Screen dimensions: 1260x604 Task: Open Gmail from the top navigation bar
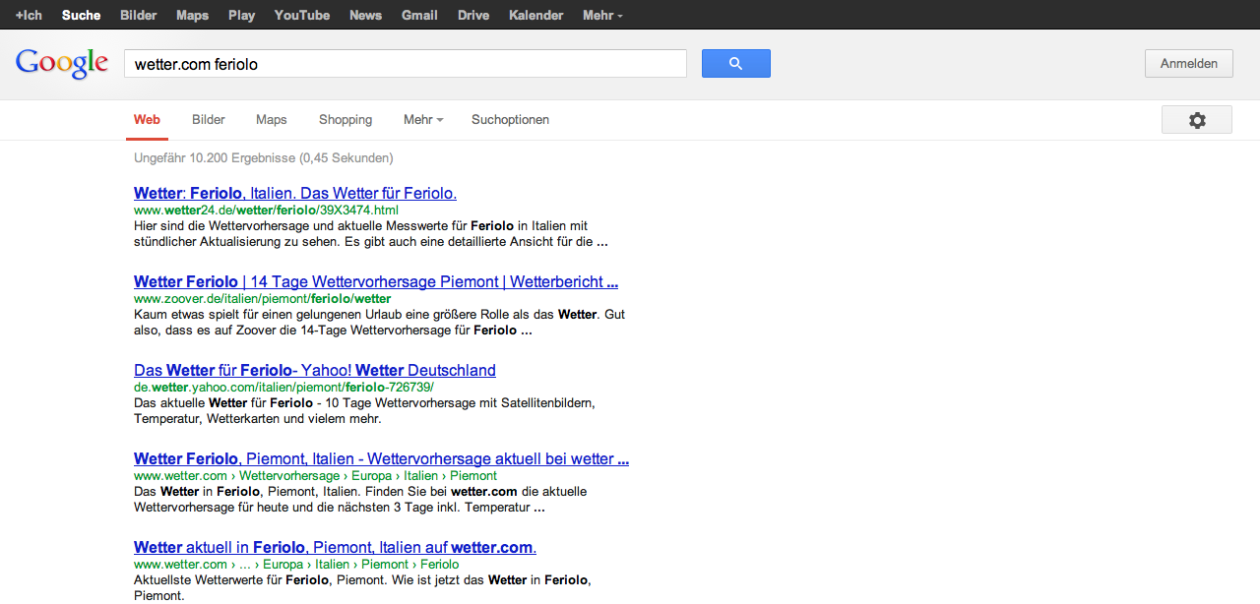pos(419,15)
